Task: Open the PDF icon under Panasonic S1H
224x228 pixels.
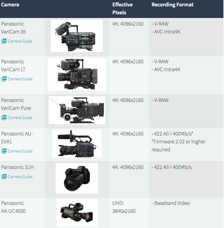Action: coord(4,177)
